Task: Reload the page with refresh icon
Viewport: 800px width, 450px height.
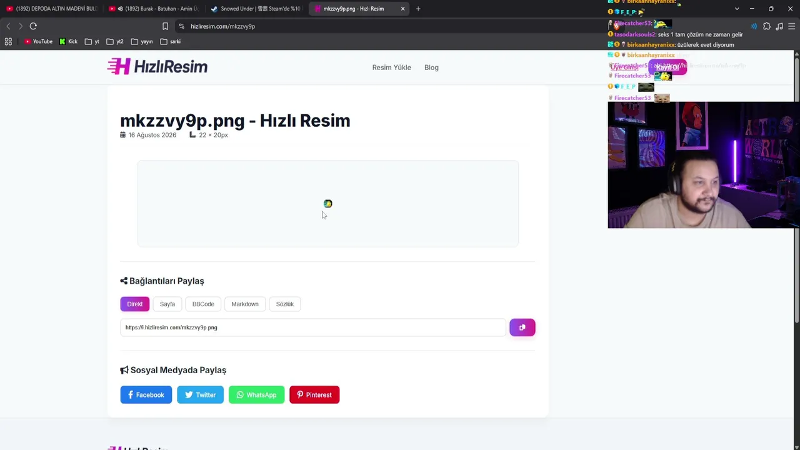Action: 33,26
